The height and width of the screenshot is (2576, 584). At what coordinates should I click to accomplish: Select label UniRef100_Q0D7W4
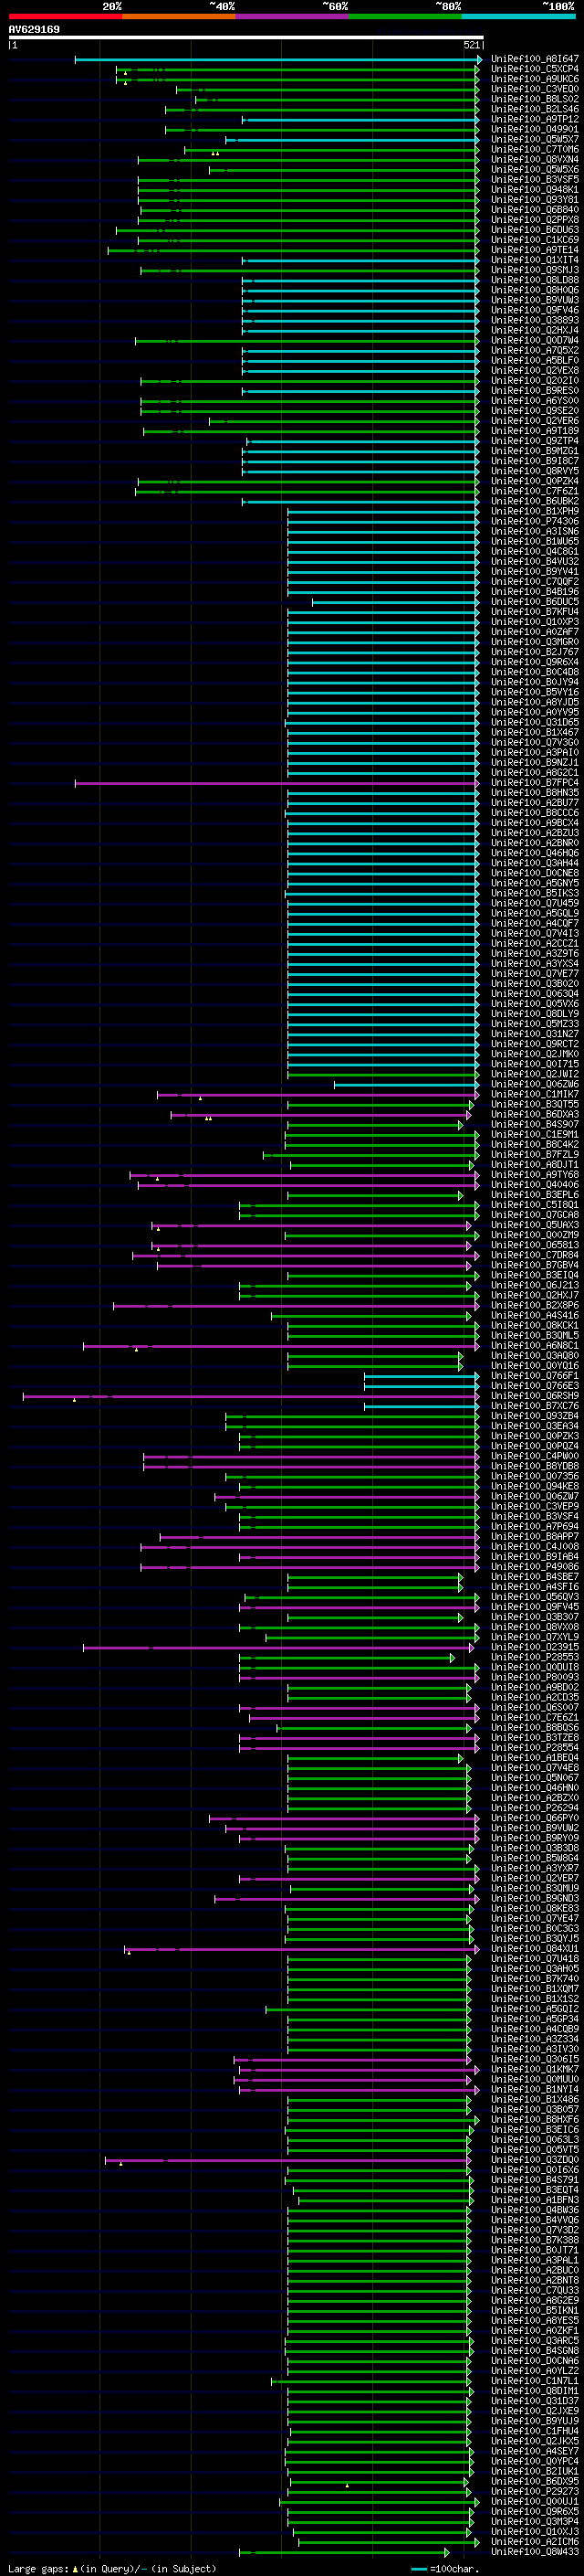coord(534,340)
